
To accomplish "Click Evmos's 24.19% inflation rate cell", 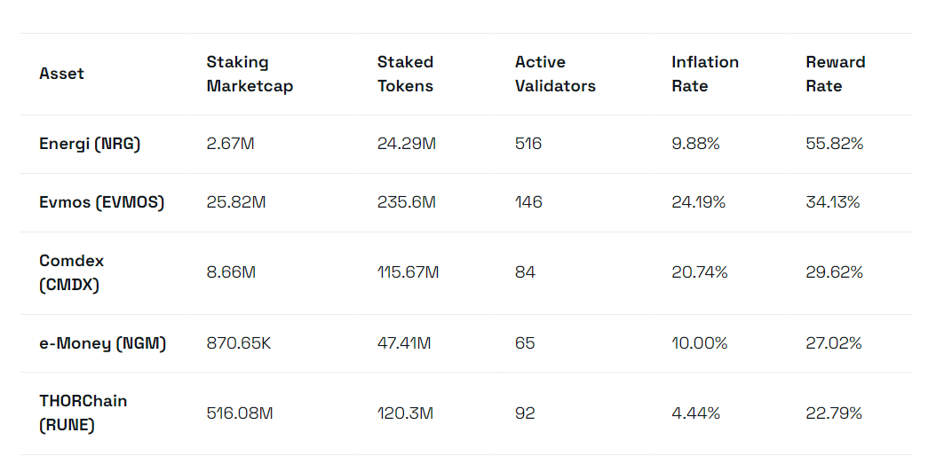I will 698,202.
